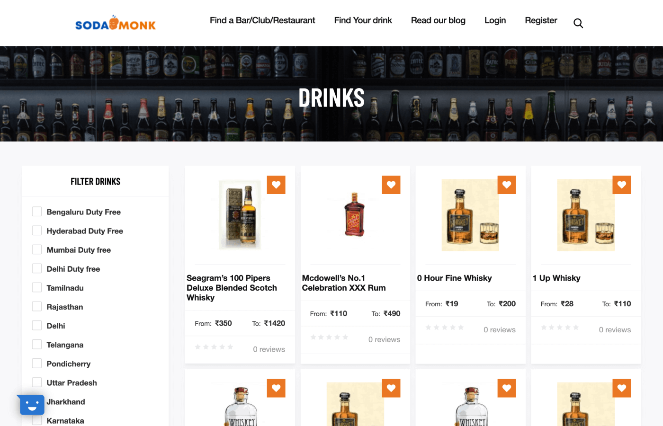Select the Tamilnadu checkbox
This screenshot has height=426, width=663.
pyautogui.click(x=37, y=287)
